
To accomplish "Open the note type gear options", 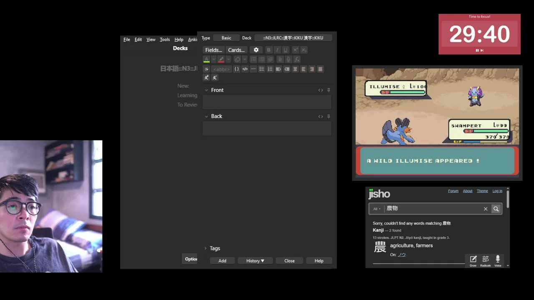I will (x=256, y=50).
